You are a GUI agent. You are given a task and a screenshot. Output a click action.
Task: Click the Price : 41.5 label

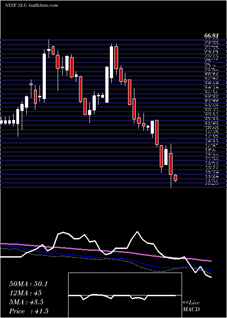pyautogui.click(x=29, y=311)
